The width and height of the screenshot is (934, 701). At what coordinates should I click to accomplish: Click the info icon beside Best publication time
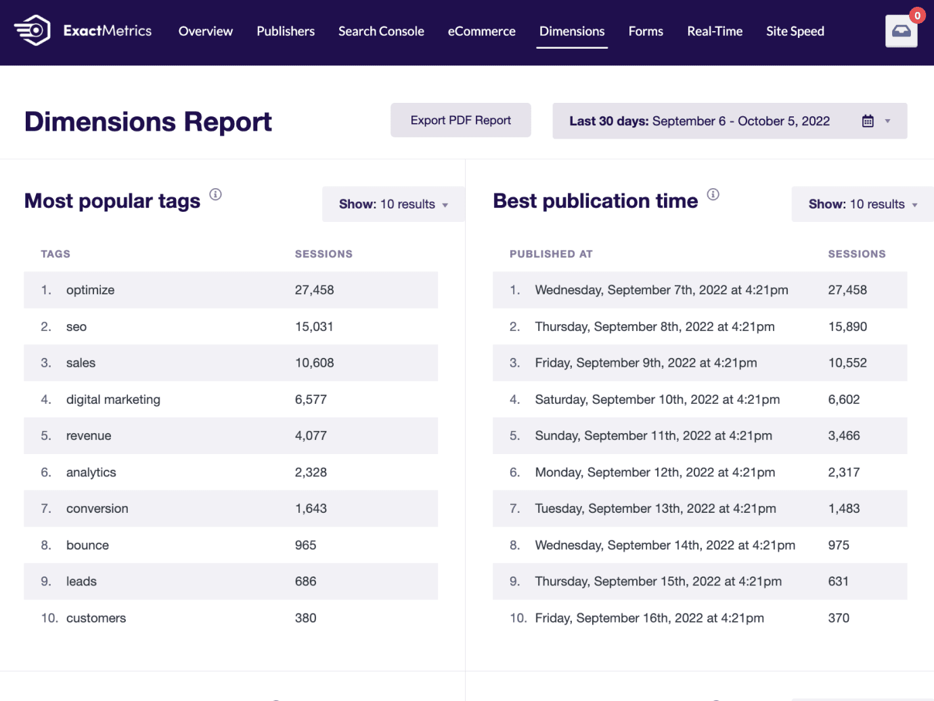[713, 195]
